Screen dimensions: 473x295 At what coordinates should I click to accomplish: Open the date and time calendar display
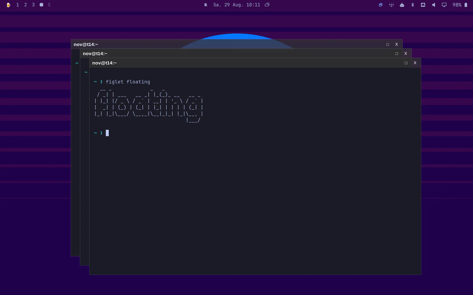click(x=237, y=5)
